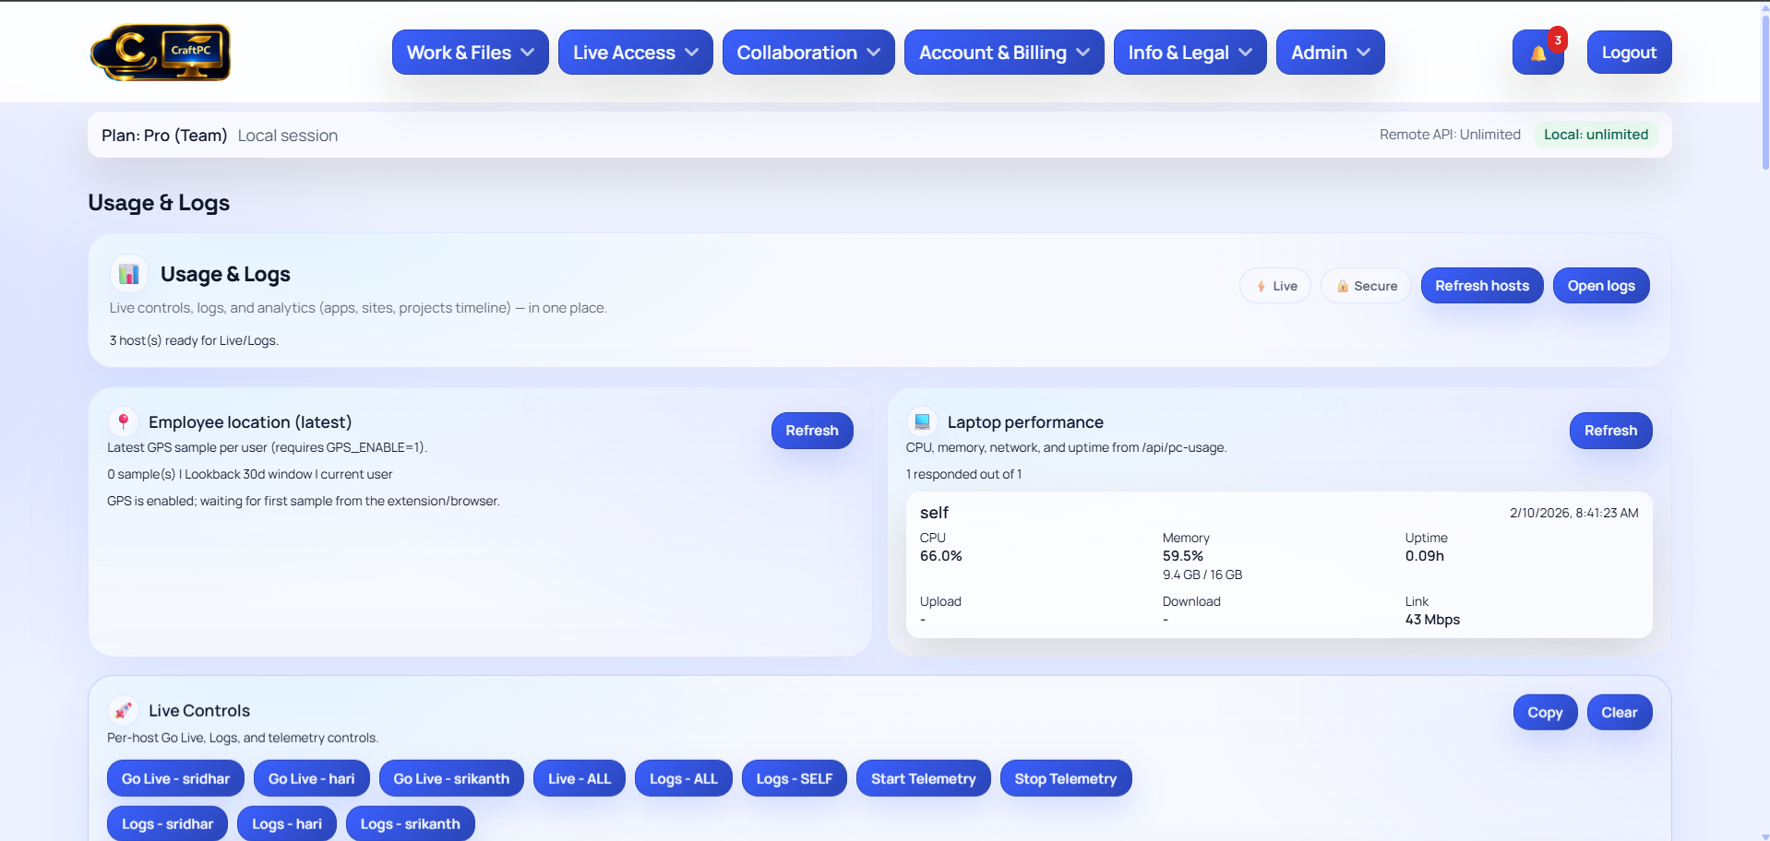Viewport: 1770px width, 841px height.
Task: Click Logs - sridhar button
Action: click(x=168, y=823)
